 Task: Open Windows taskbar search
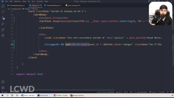click(x=7, y=95)
